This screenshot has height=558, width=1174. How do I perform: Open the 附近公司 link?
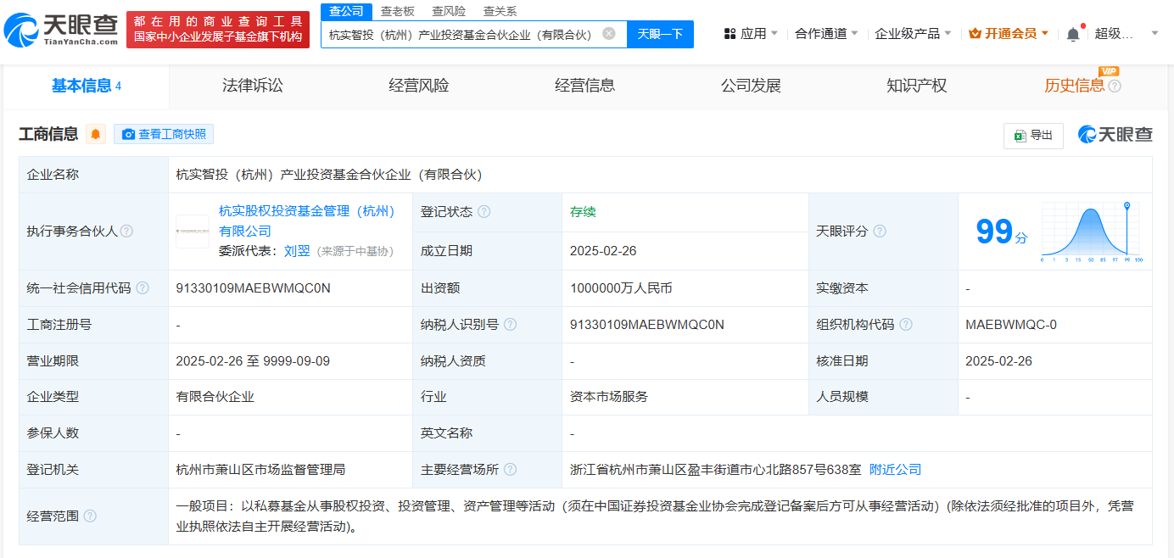[x=895, y=470]
